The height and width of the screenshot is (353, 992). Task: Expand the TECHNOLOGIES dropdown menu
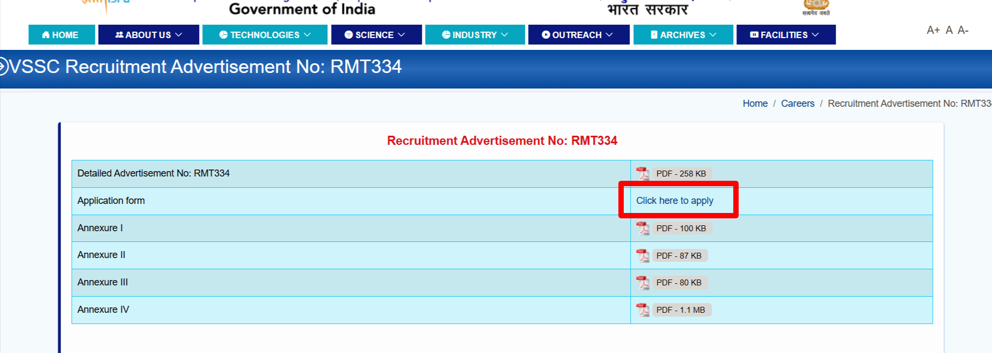pyautogui.click(x=265, y=35)
